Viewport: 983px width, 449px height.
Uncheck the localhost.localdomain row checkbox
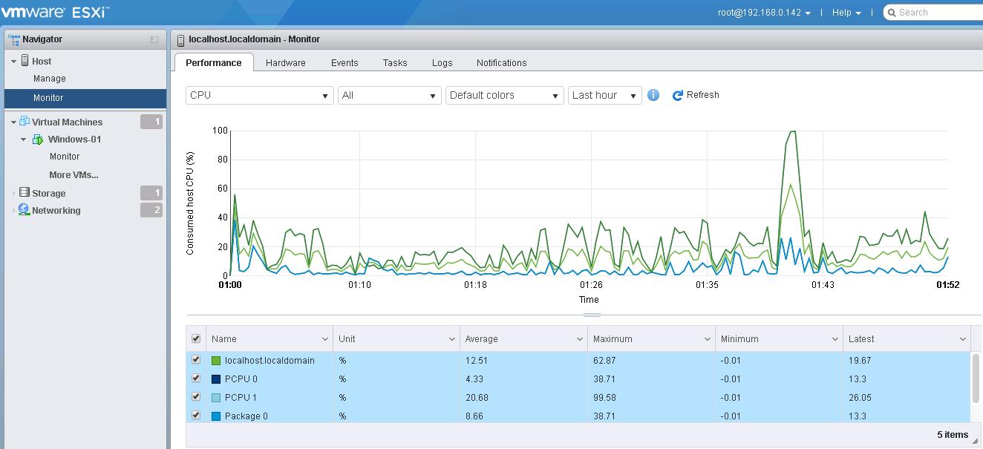196,360
